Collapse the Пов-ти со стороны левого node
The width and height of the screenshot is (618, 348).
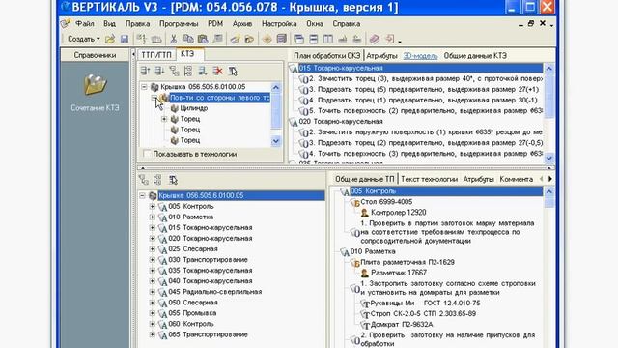tap(154, 98)
